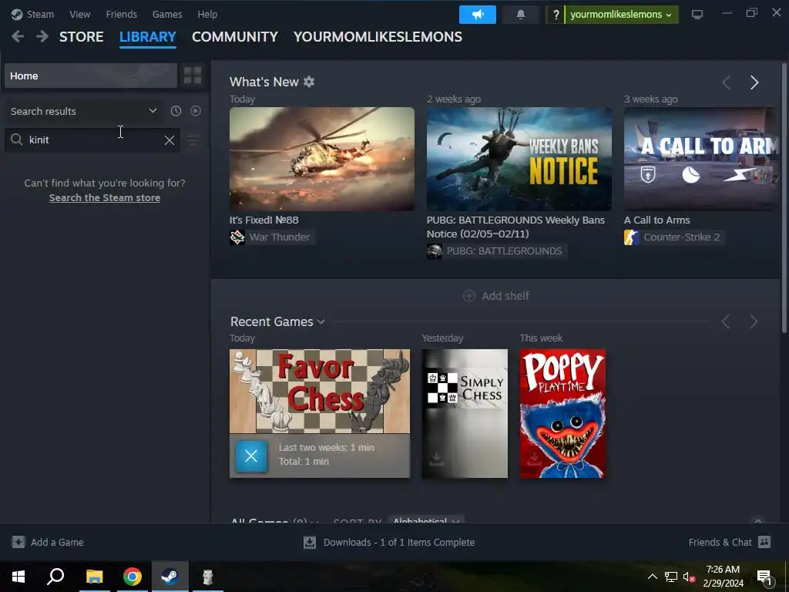
Task: Click the announcements megaphone button
Action: point(477,15)
